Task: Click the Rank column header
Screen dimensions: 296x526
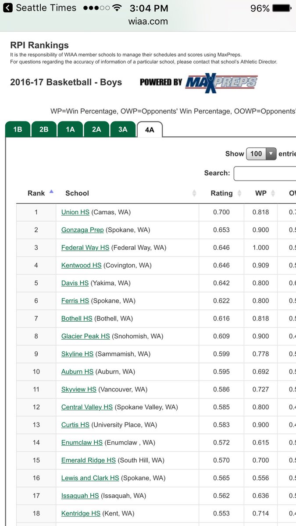Action: pos(36,193)
